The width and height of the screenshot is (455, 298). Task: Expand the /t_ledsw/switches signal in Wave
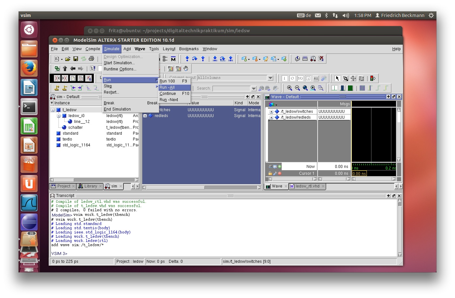tap(271, 112)
